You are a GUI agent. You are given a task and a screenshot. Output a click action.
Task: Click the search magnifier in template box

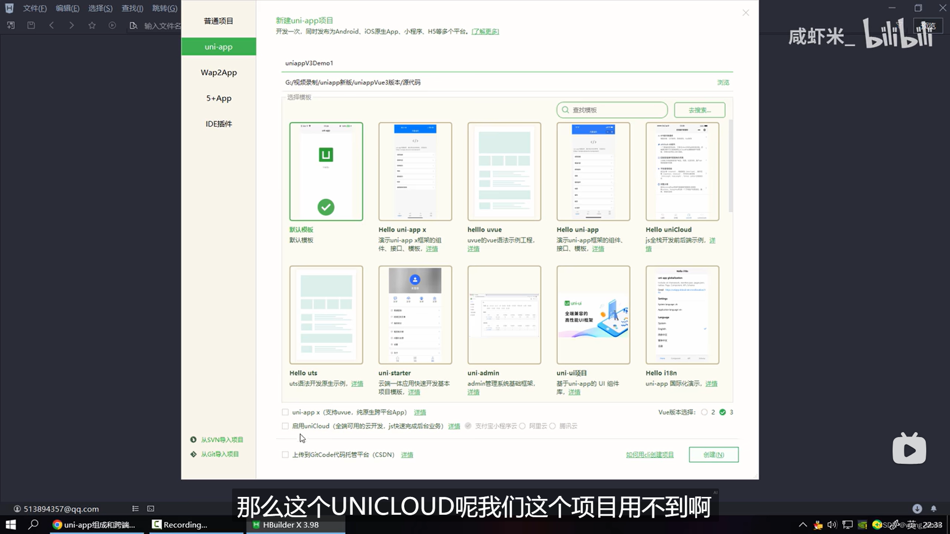click(565, 110)
